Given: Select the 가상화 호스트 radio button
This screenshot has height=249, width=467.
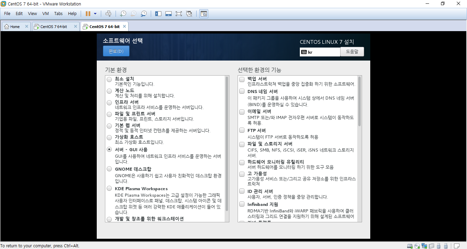Looking at the screenshot, I should click(109, 137).
